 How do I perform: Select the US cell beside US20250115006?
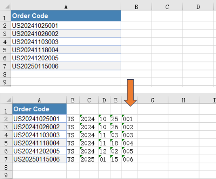point(73,159)
